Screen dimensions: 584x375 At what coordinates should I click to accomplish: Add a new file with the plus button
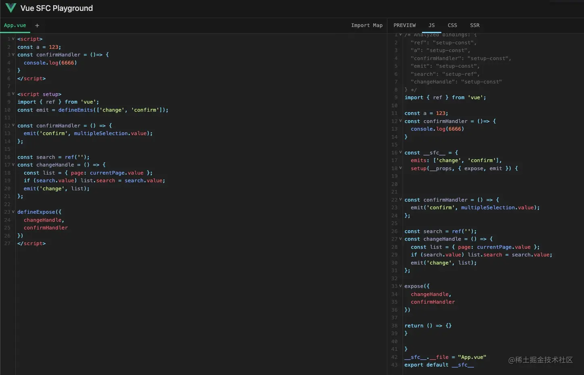37,25
